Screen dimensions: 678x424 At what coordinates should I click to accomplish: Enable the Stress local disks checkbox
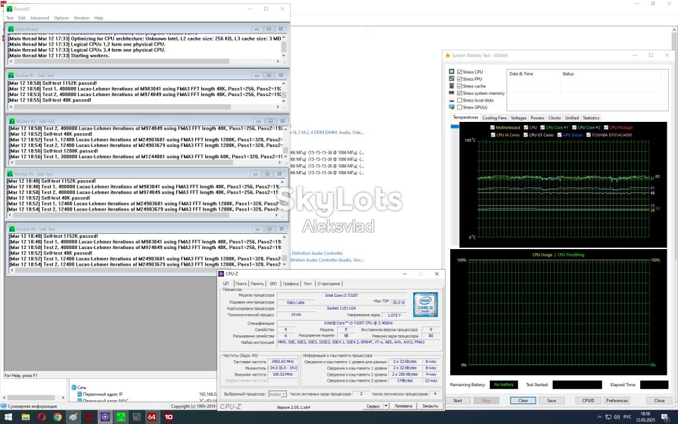pyautogui.click(x=460, y=100)
